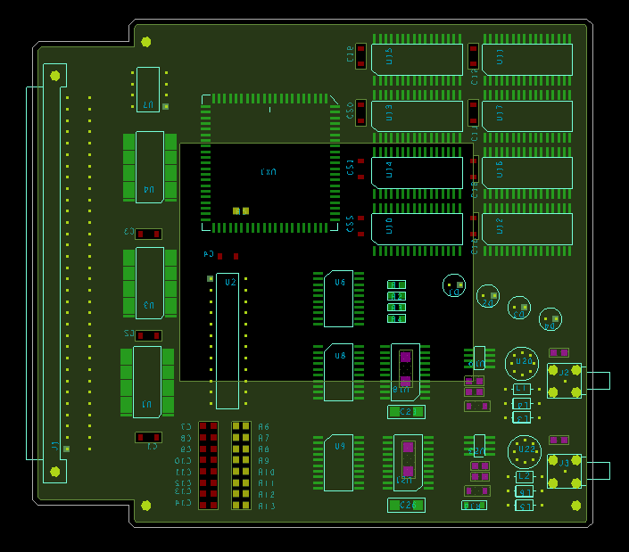Click the J1 connector upper mounting hole
This screenshot has height=552, width=629.
[55, 76]
